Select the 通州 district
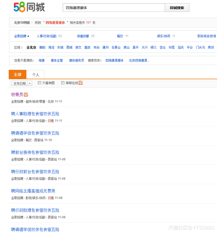Image resolution: width=217 pixels, height=233 pixels. [x=105, y=47]
